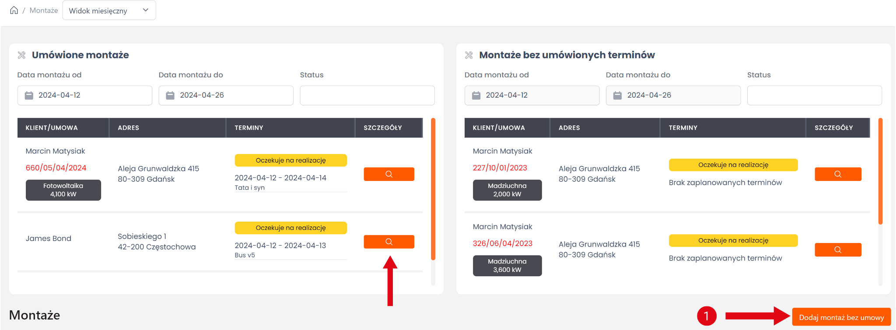Click calendar icon in scheduled start date
The width and height of the screenshot is (896, 330).
tap(29, 95)
